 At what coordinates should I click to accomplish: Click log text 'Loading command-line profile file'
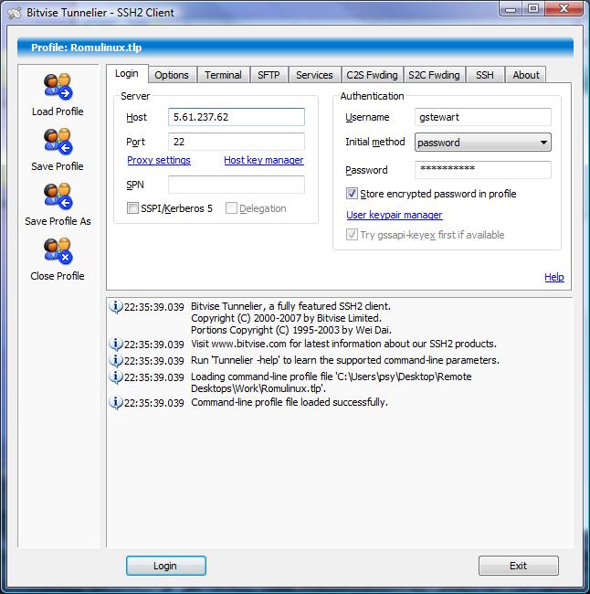click(262, 377)
